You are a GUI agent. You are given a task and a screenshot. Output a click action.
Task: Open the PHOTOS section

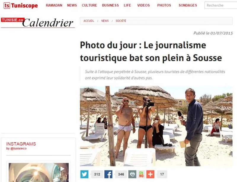[x=164, y=5]
